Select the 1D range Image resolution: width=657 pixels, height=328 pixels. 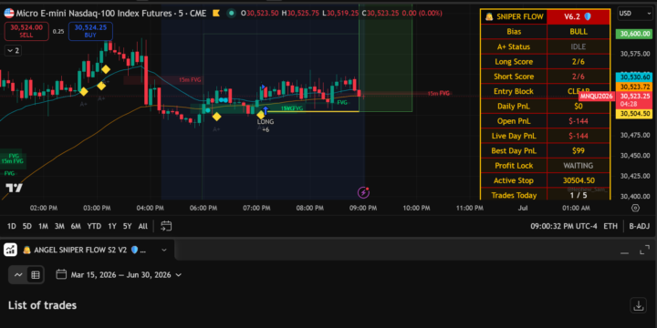(11, 226)
